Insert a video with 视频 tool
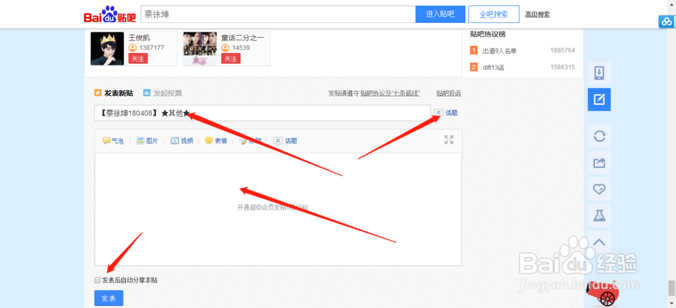 (181, 141)
